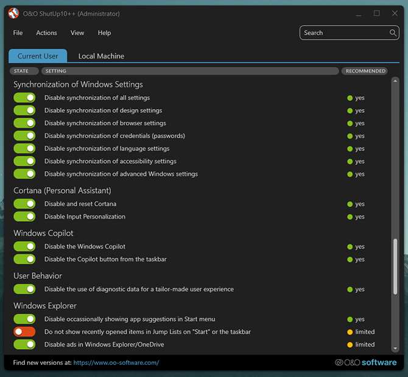The width and height of the screenshot is (408, 377).
Task: Click the scrollbar down arrow
Action: click(x=395, y=348)
